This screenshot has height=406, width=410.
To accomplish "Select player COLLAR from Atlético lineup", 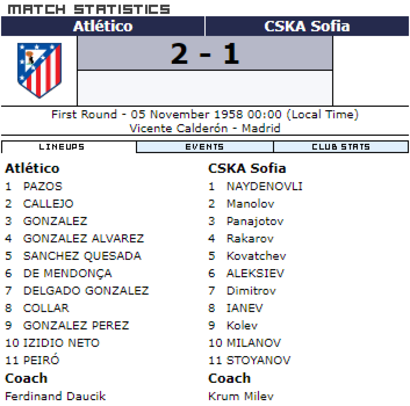I will tap(46, 308).
